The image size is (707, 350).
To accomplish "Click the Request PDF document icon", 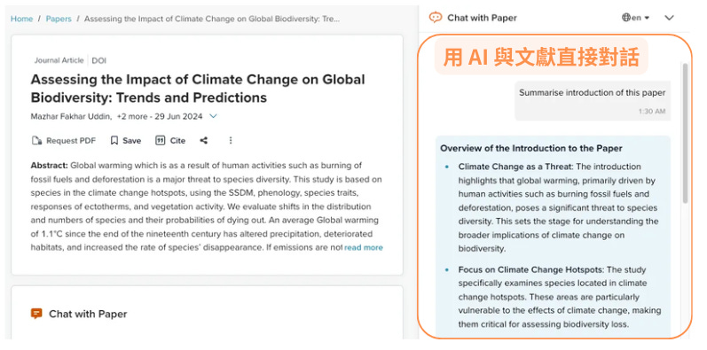I will tap(37, 141).
